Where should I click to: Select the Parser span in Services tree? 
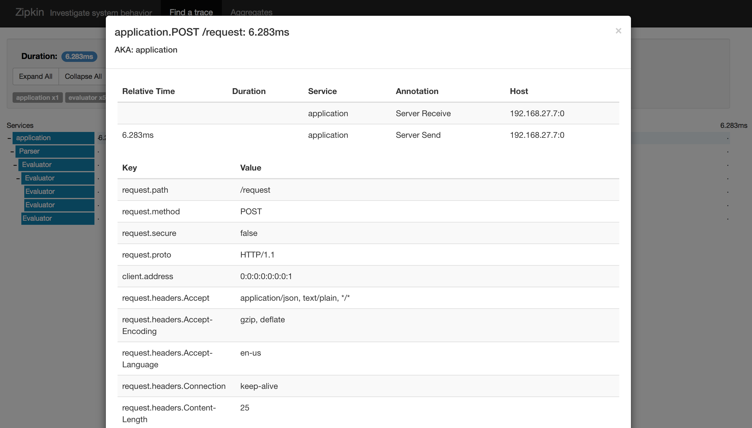54,152
